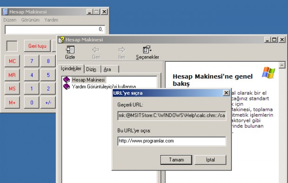288x183 pixels.
Task: Click the İptal button in URL dialog
Action: pyautogui.click(x=210, y=160)
